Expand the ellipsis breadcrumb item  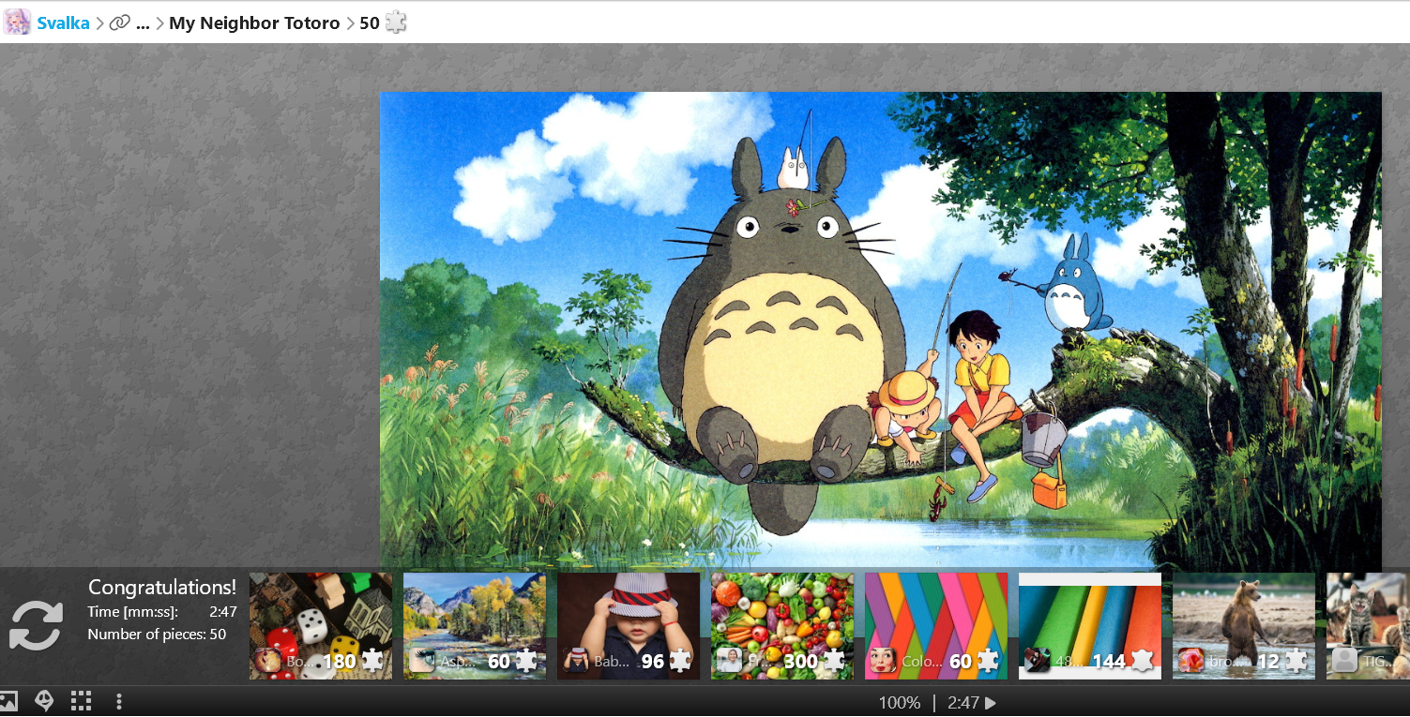pyautogui.click(x=143, y=23)
